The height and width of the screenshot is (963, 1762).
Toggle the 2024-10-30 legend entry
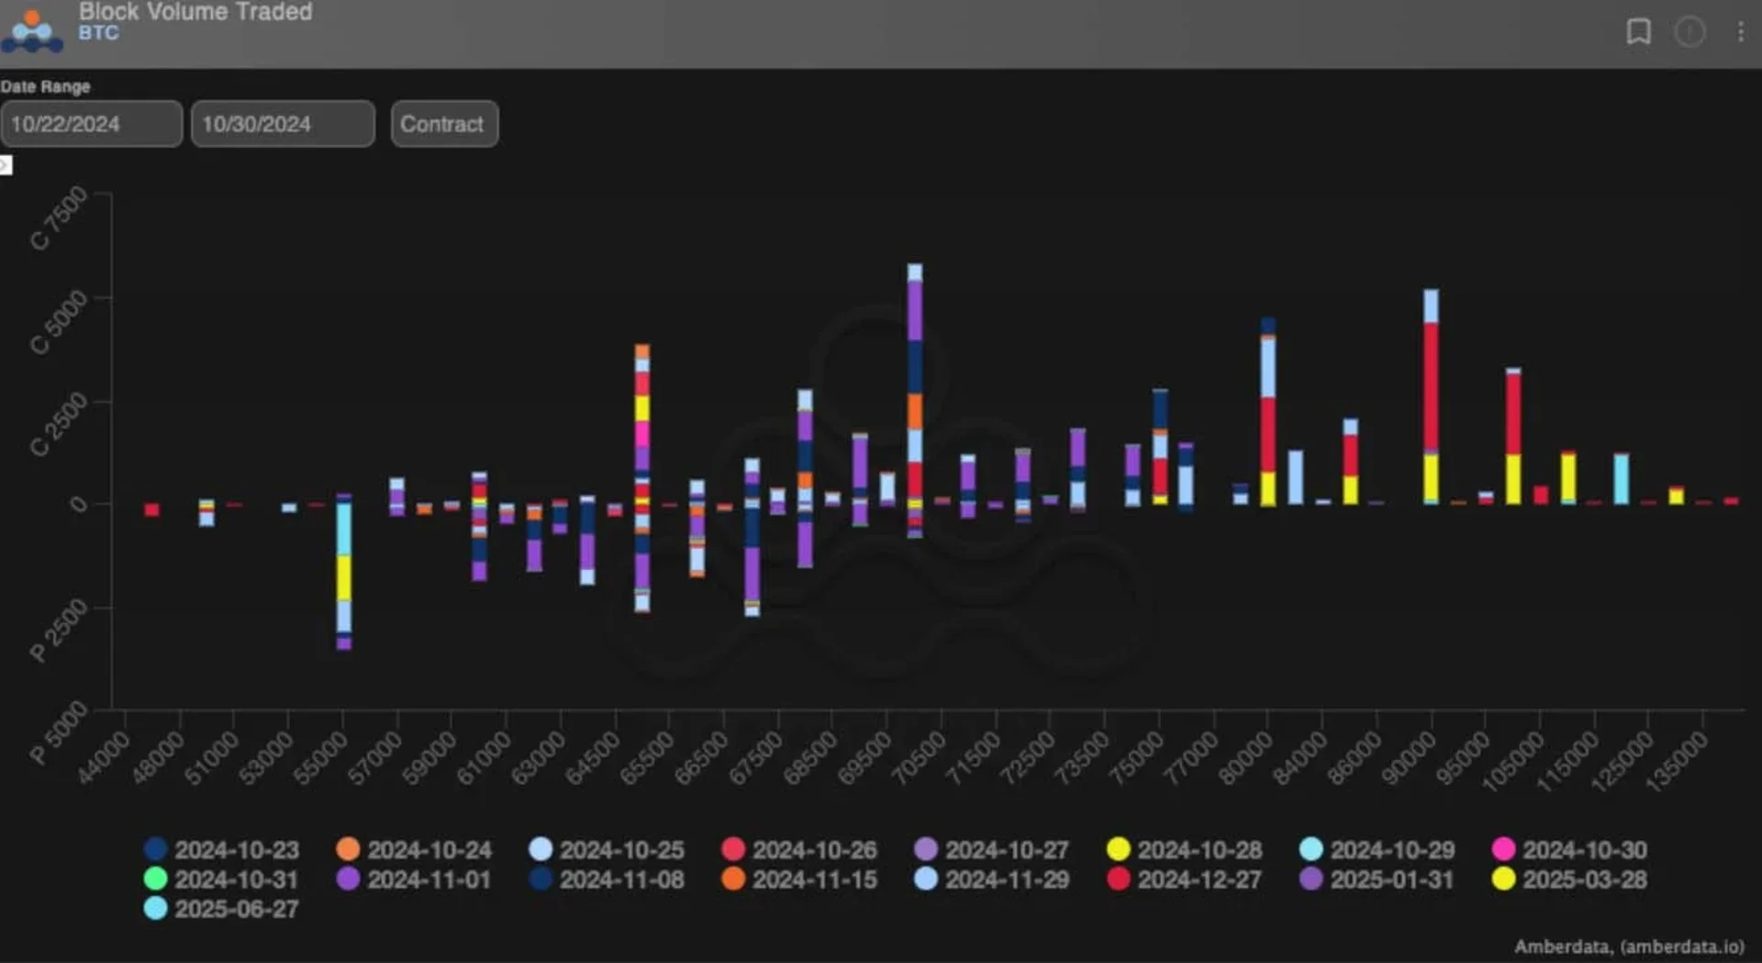click(1571, 849)
